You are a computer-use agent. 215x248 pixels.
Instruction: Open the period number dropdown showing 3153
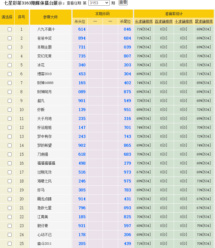(x=99, y=3)
